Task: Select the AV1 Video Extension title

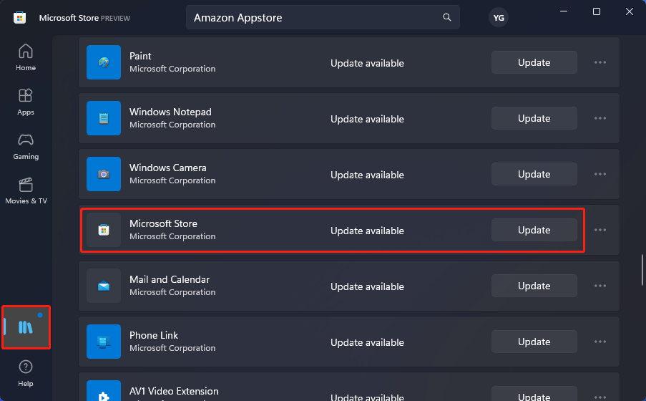Action: (x=174, y=391)
